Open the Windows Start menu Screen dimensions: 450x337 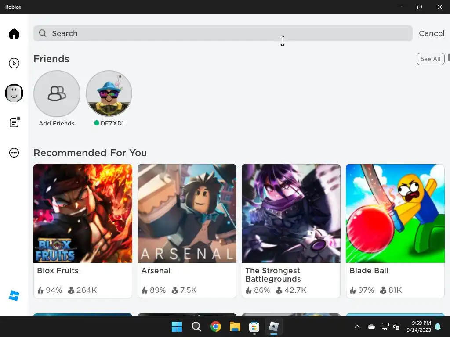pos(177,326)
